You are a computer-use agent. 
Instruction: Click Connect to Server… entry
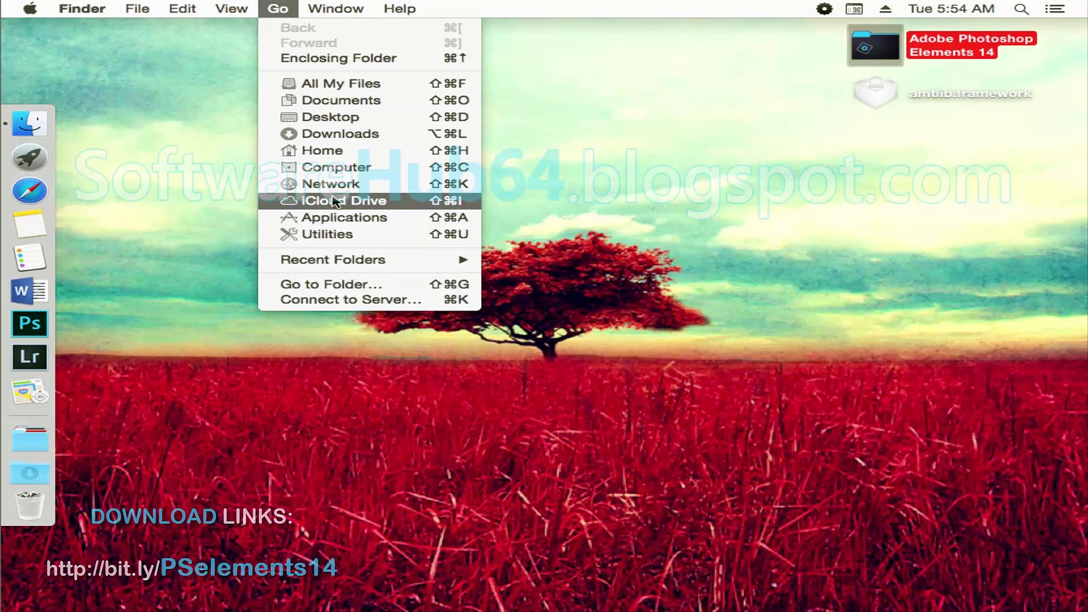(x=351, y=300)
